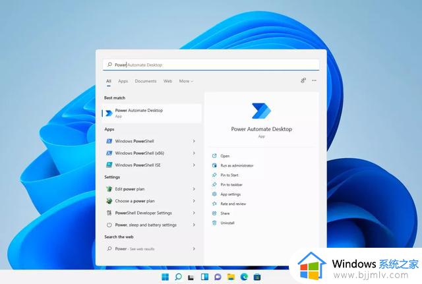
Task: Click Power - See web results text
Action: click(x=135, y=249)
